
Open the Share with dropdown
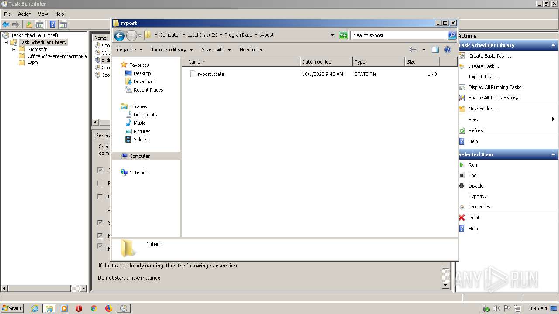(216, 50)
